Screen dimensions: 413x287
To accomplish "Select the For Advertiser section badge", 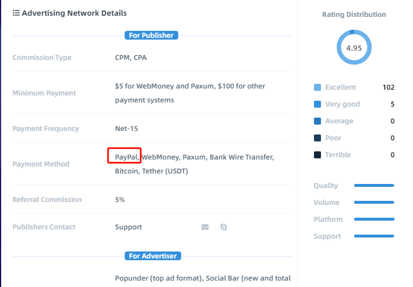I will [153, 256].
